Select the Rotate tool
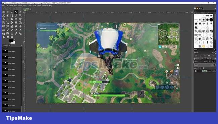Image resolution: width=218 pixels, height=124 pixels. click(x=4, y=23)
